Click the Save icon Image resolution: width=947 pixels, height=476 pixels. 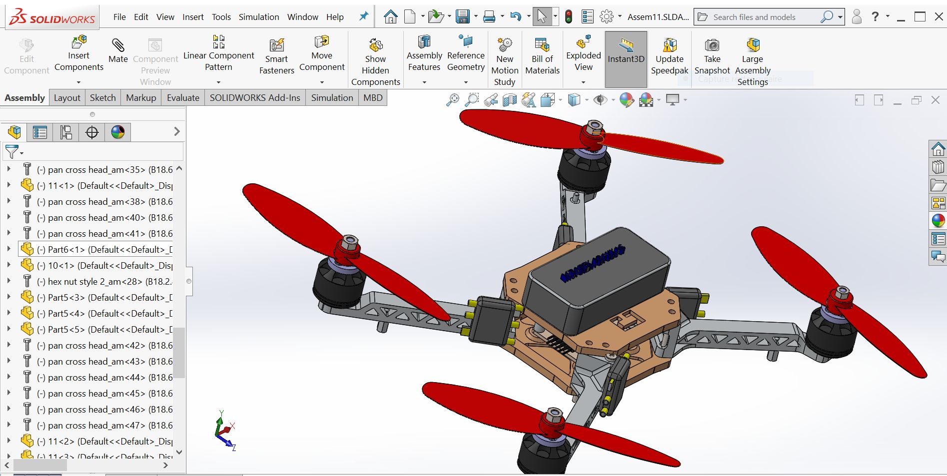(463, 17)
